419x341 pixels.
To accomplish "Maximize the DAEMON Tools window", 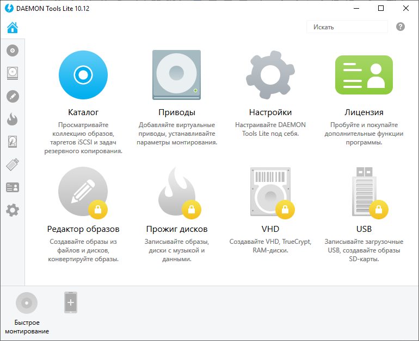I will click(x=381, y=8).
